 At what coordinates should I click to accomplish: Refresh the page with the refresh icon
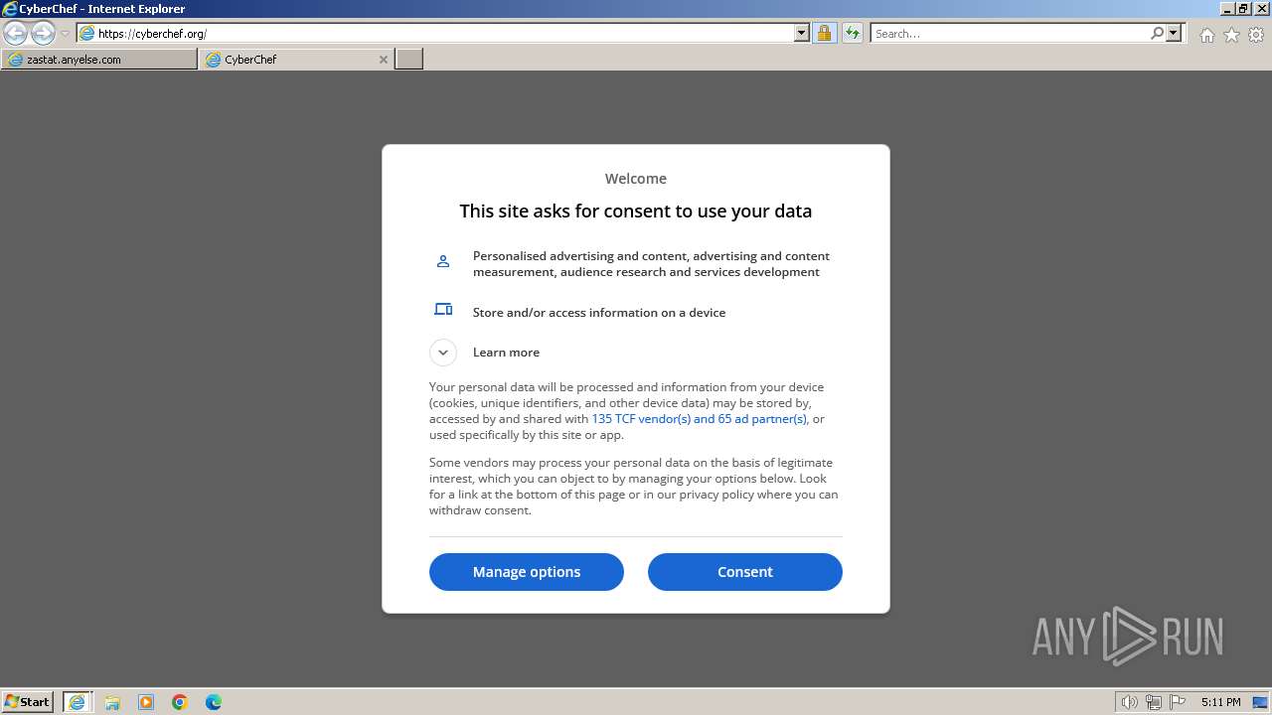[x=852, y=34]
